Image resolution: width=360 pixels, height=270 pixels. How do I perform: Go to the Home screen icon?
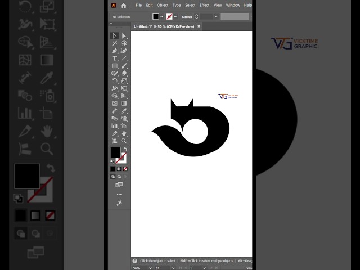(x=124, y=6)
